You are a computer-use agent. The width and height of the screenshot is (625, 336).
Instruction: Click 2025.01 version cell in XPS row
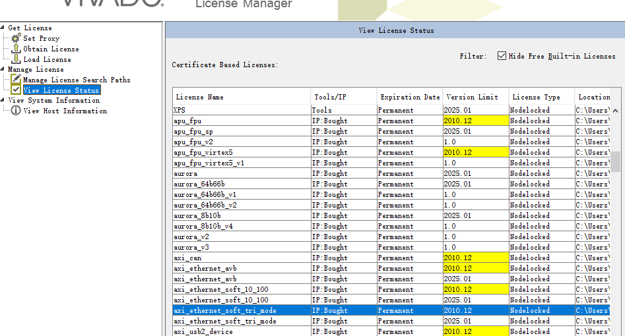coord(476,110)
